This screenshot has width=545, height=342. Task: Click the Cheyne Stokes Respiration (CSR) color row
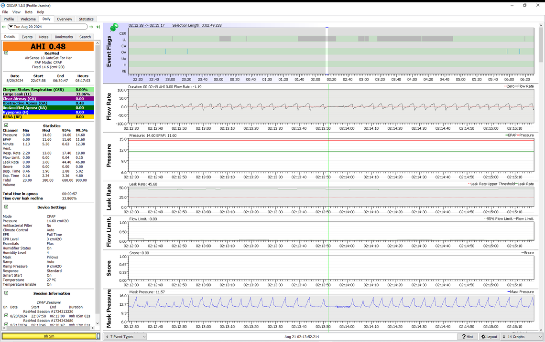(x=48, y=90)
